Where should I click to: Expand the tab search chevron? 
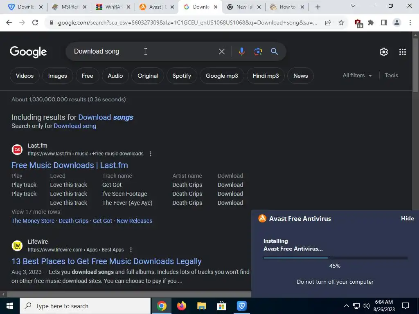tap(353, 6)
